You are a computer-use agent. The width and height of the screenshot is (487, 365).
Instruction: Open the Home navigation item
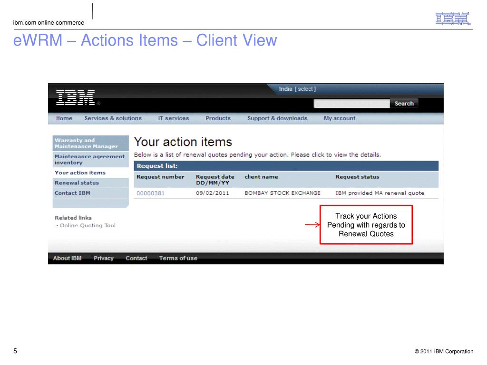[64, 118]
